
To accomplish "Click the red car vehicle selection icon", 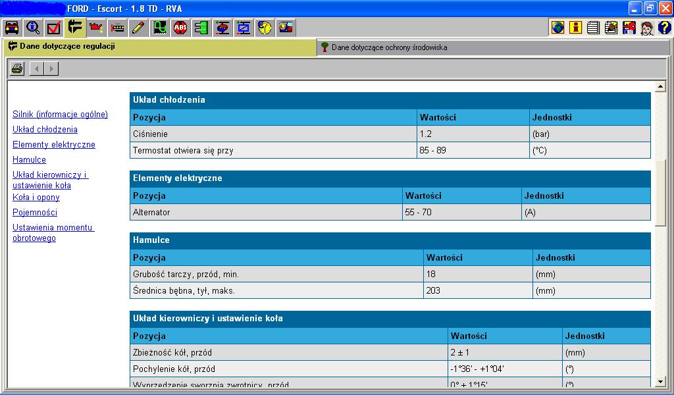I will click(12, 28).
